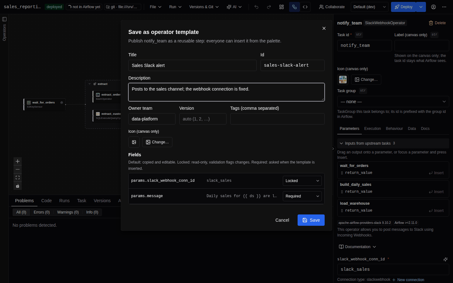Click the Save button in dialog
Image resolution: width=453 pixels, height=283 pixels.
311,220
